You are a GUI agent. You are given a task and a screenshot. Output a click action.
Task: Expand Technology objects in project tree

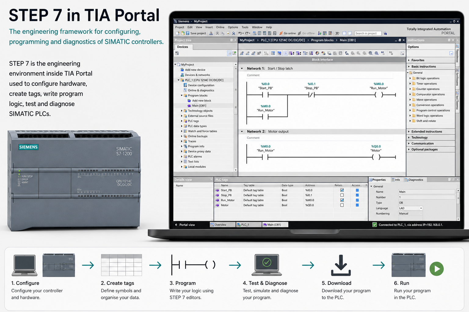[182, 111]
